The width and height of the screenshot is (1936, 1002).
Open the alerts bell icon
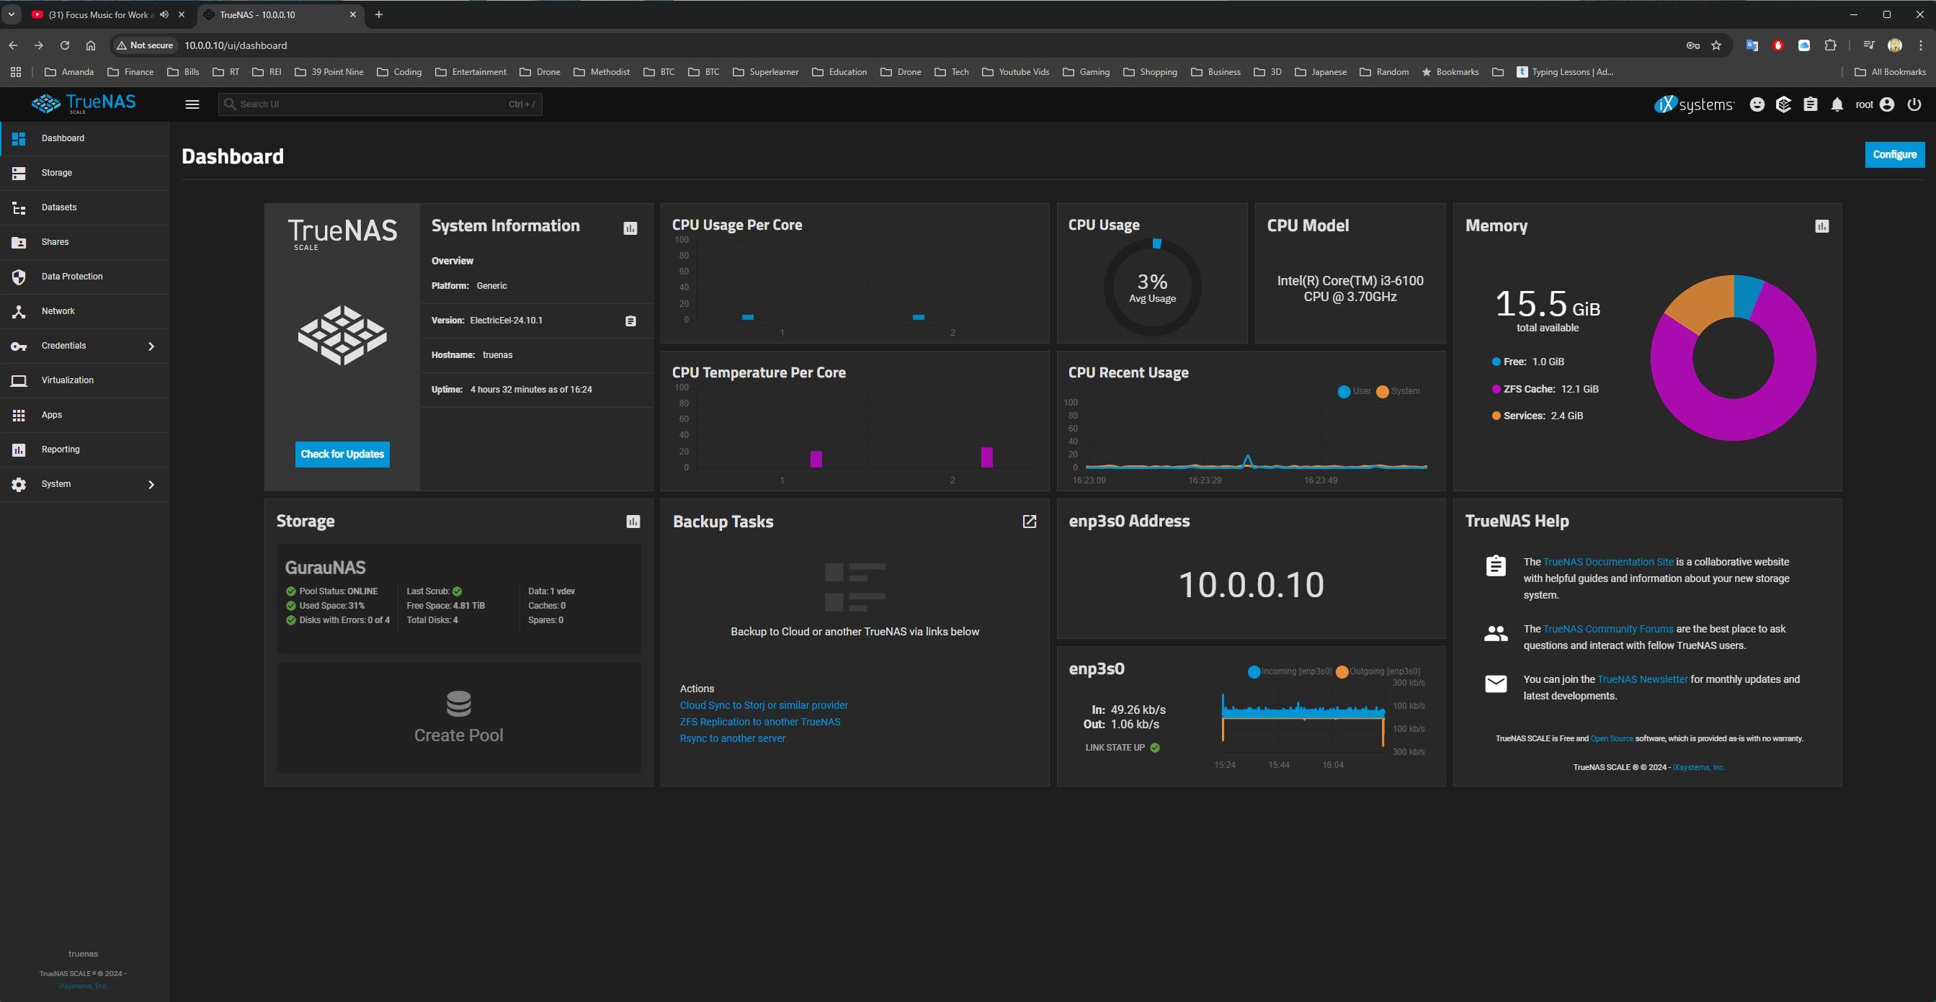(x=1836, y=104)
